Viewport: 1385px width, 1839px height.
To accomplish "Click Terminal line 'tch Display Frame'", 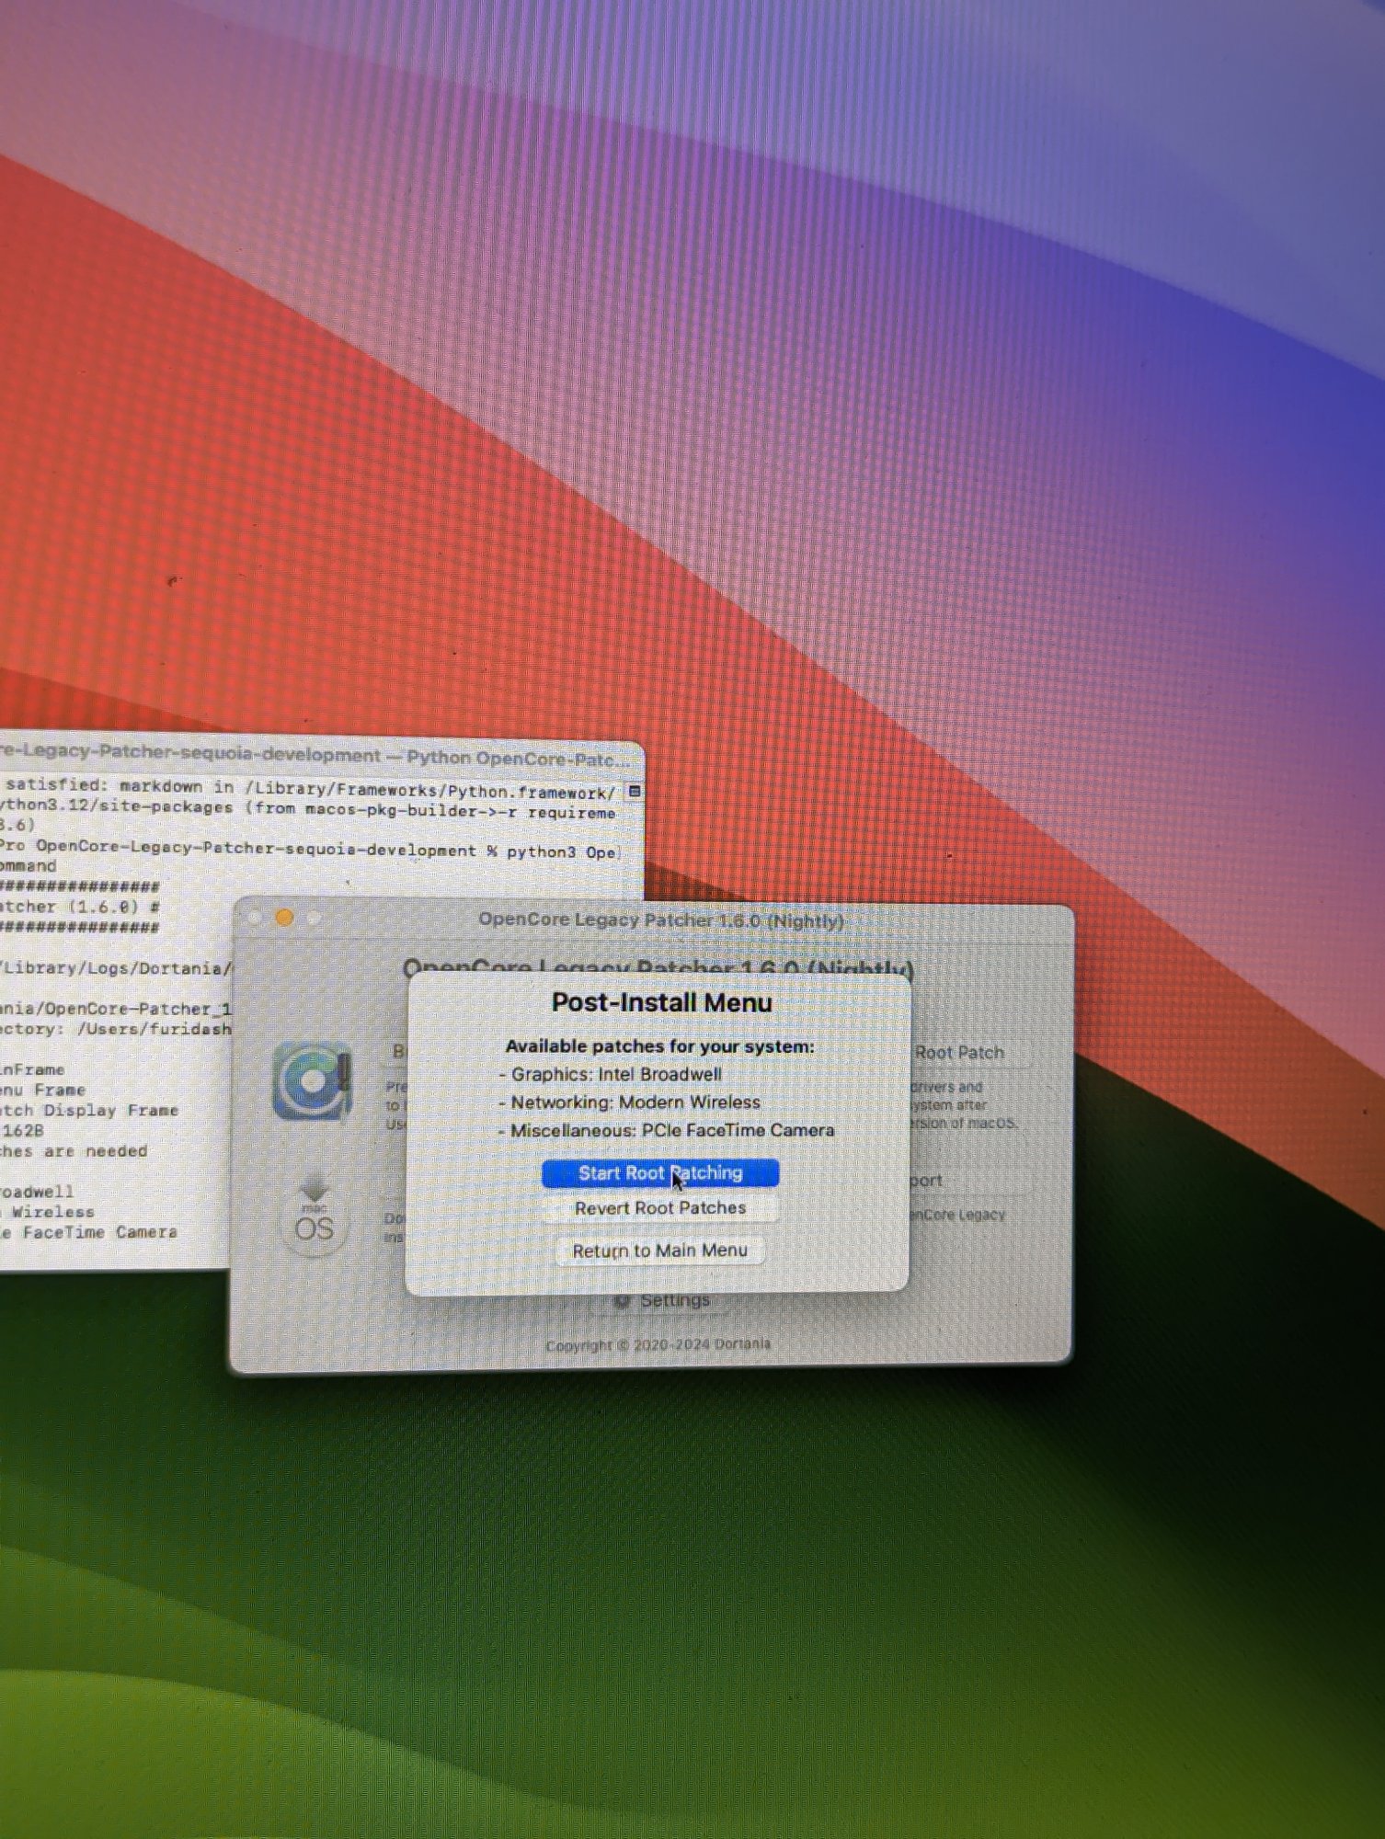I will pos(89,1110).
